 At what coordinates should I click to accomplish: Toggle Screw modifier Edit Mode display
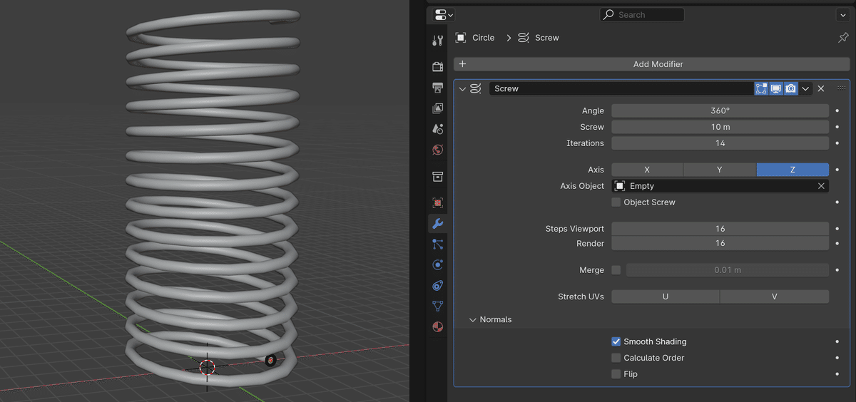coord(761,88)
